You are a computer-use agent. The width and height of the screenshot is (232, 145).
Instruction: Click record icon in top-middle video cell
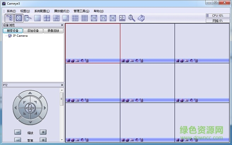[127, 61]
